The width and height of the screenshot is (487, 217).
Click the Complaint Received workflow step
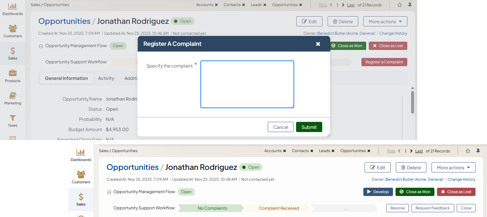coord(279,208)
